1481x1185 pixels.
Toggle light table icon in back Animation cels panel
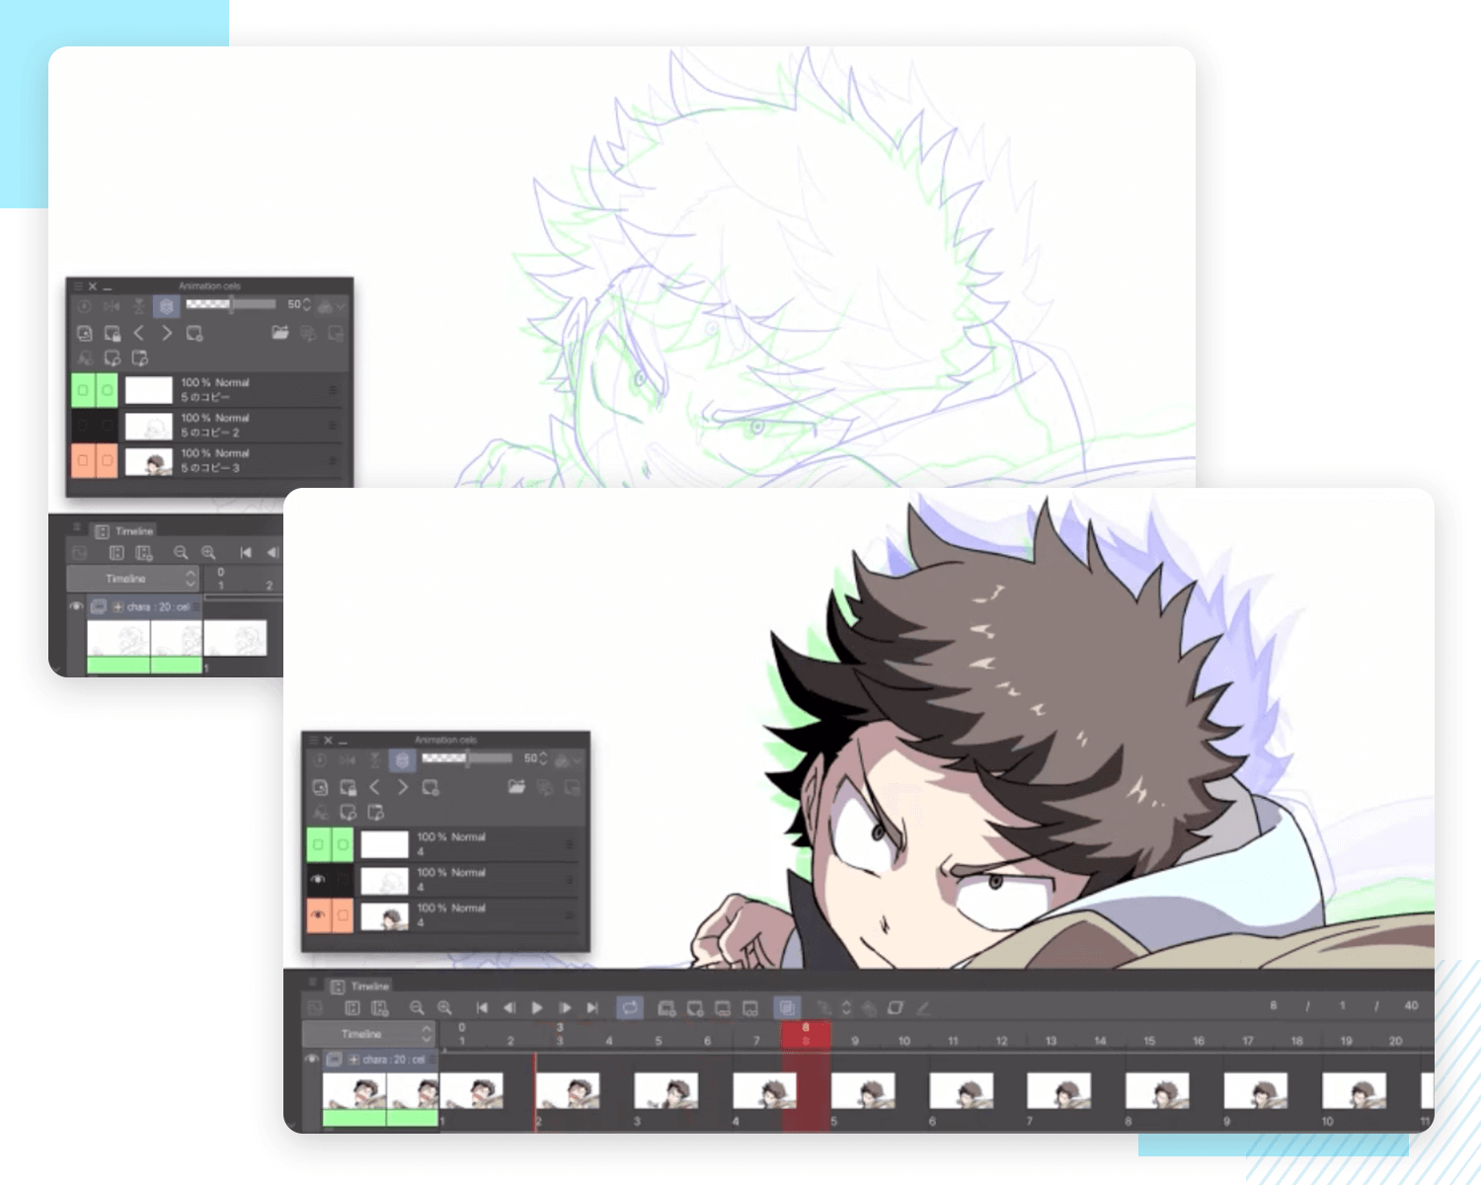pyautogui.click(x=166, y=306)
